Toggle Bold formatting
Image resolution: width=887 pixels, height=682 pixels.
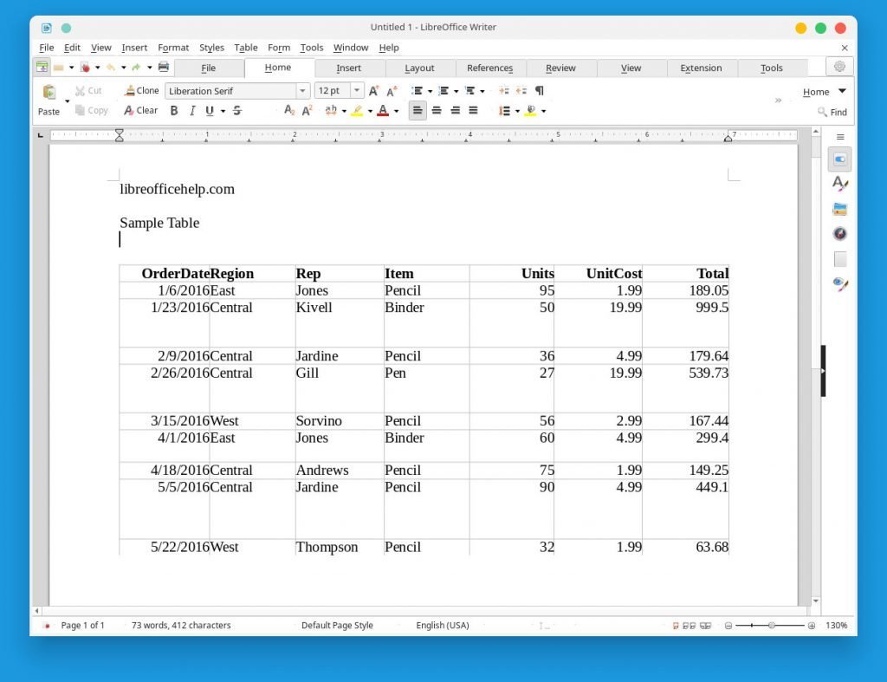(x=174, y=110)
